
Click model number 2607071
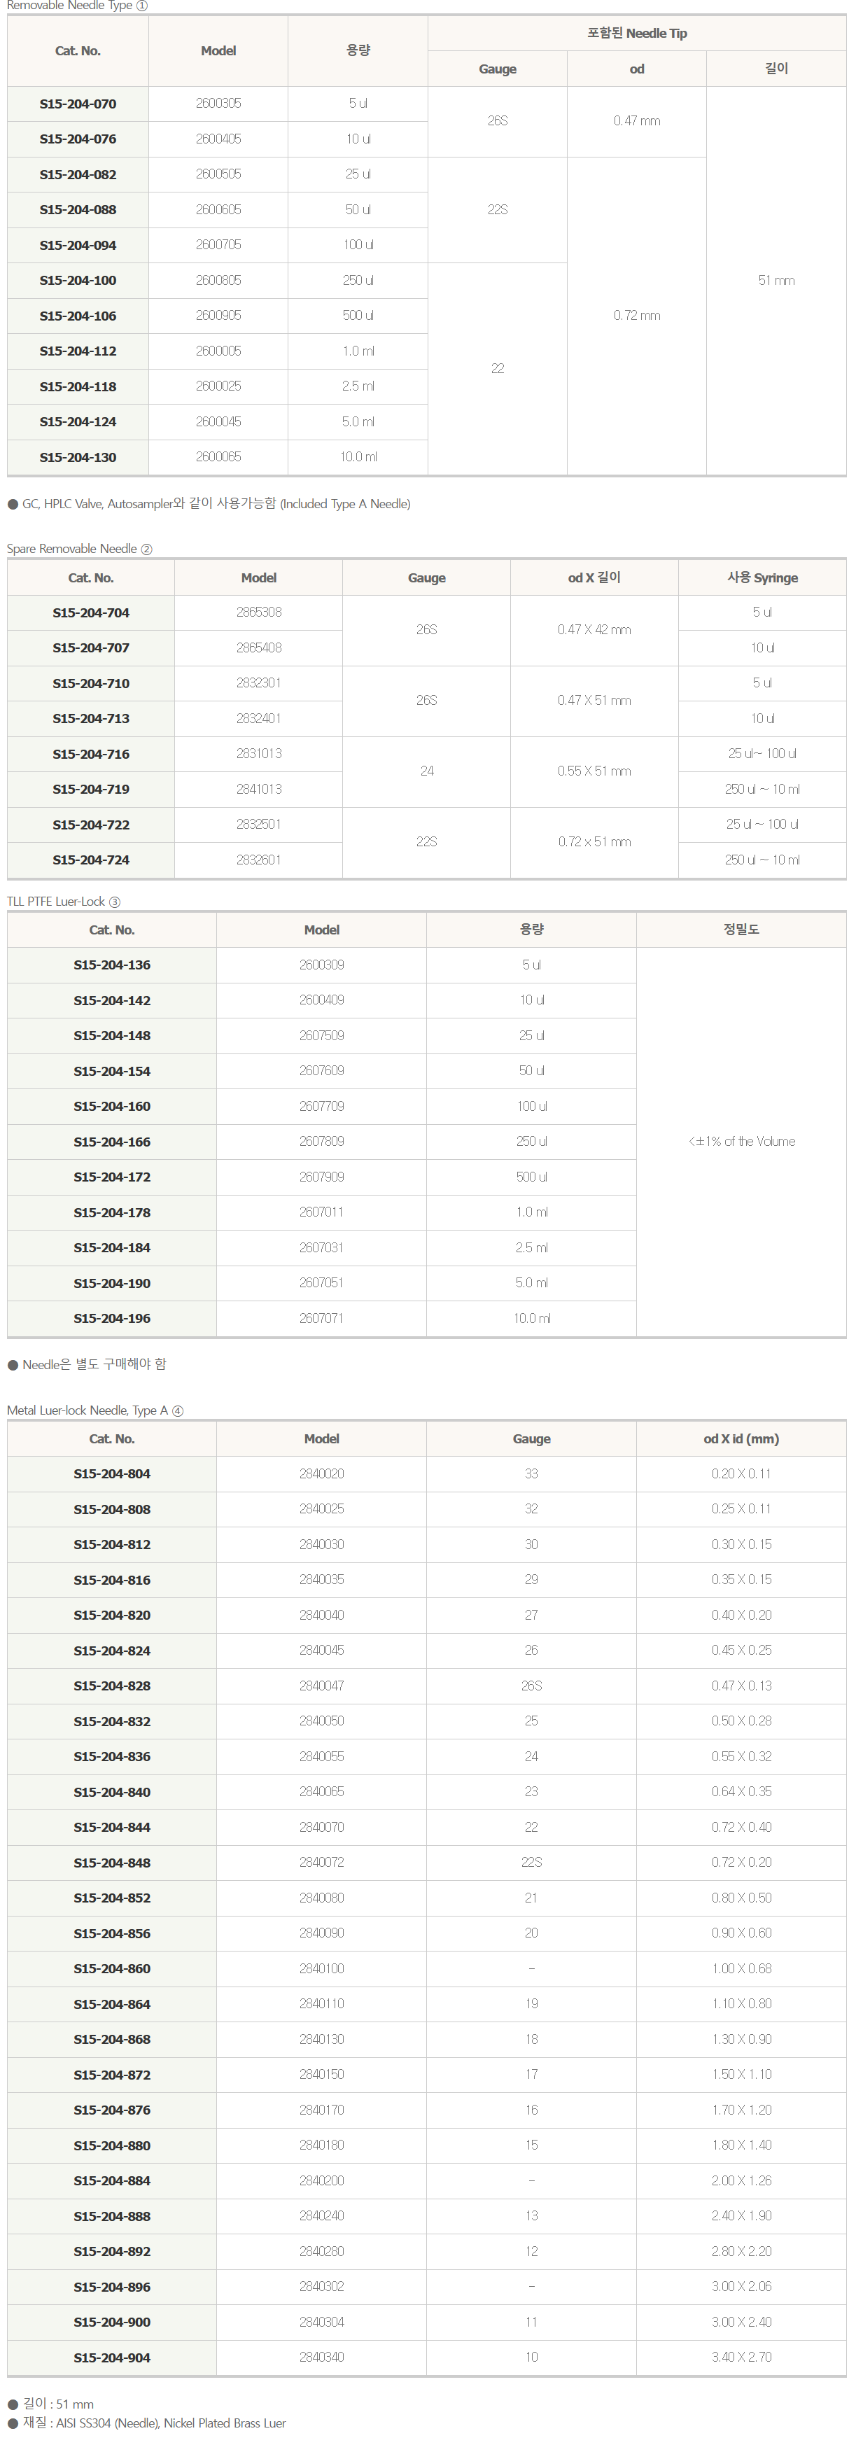click(x=321, y=1318)
